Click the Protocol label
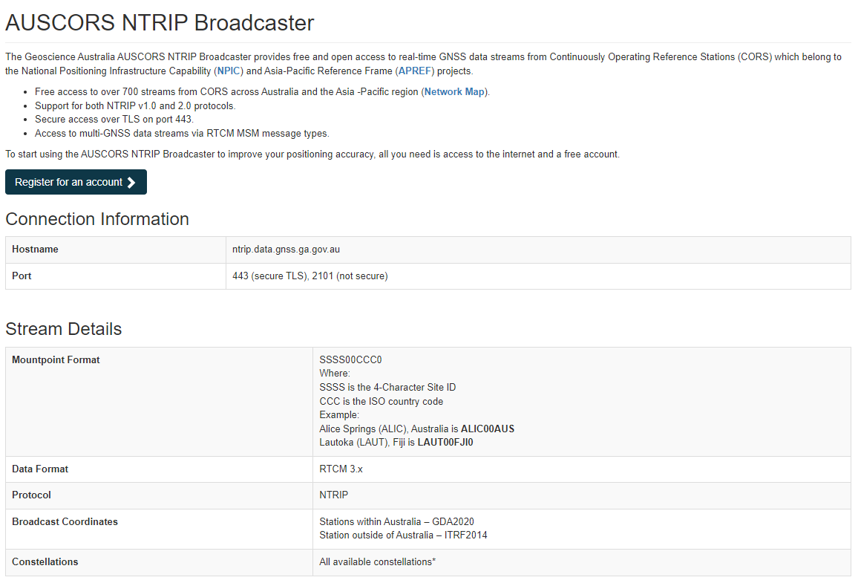The image size is (861, 583). (31, 495)
